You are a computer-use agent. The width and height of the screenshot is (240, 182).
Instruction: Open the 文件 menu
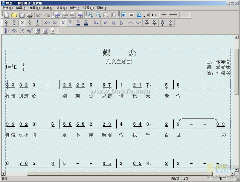click(7, 8)
